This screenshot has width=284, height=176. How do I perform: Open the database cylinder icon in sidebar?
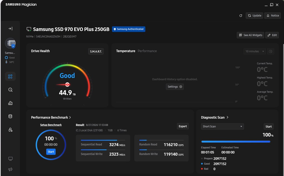coord(10,116)
